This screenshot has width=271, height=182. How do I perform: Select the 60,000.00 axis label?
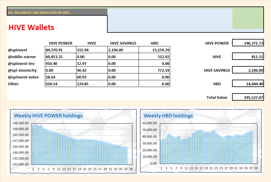tap(150, 123)
